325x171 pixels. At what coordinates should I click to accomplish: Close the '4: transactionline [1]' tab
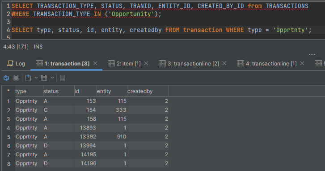tap(302, 63)
